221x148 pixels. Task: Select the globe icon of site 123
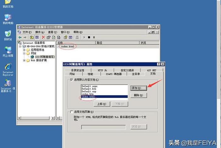[x=32, y=57]
